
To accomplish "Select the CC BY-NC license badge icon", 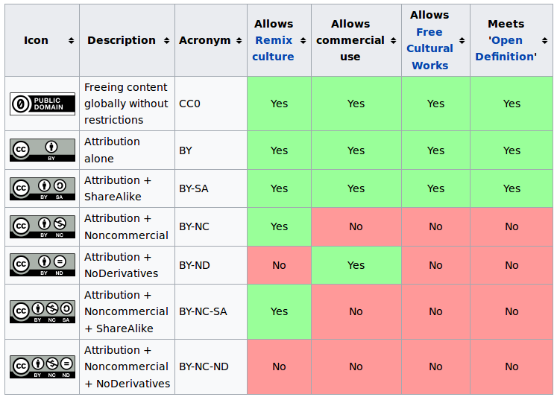I will 43,226.
